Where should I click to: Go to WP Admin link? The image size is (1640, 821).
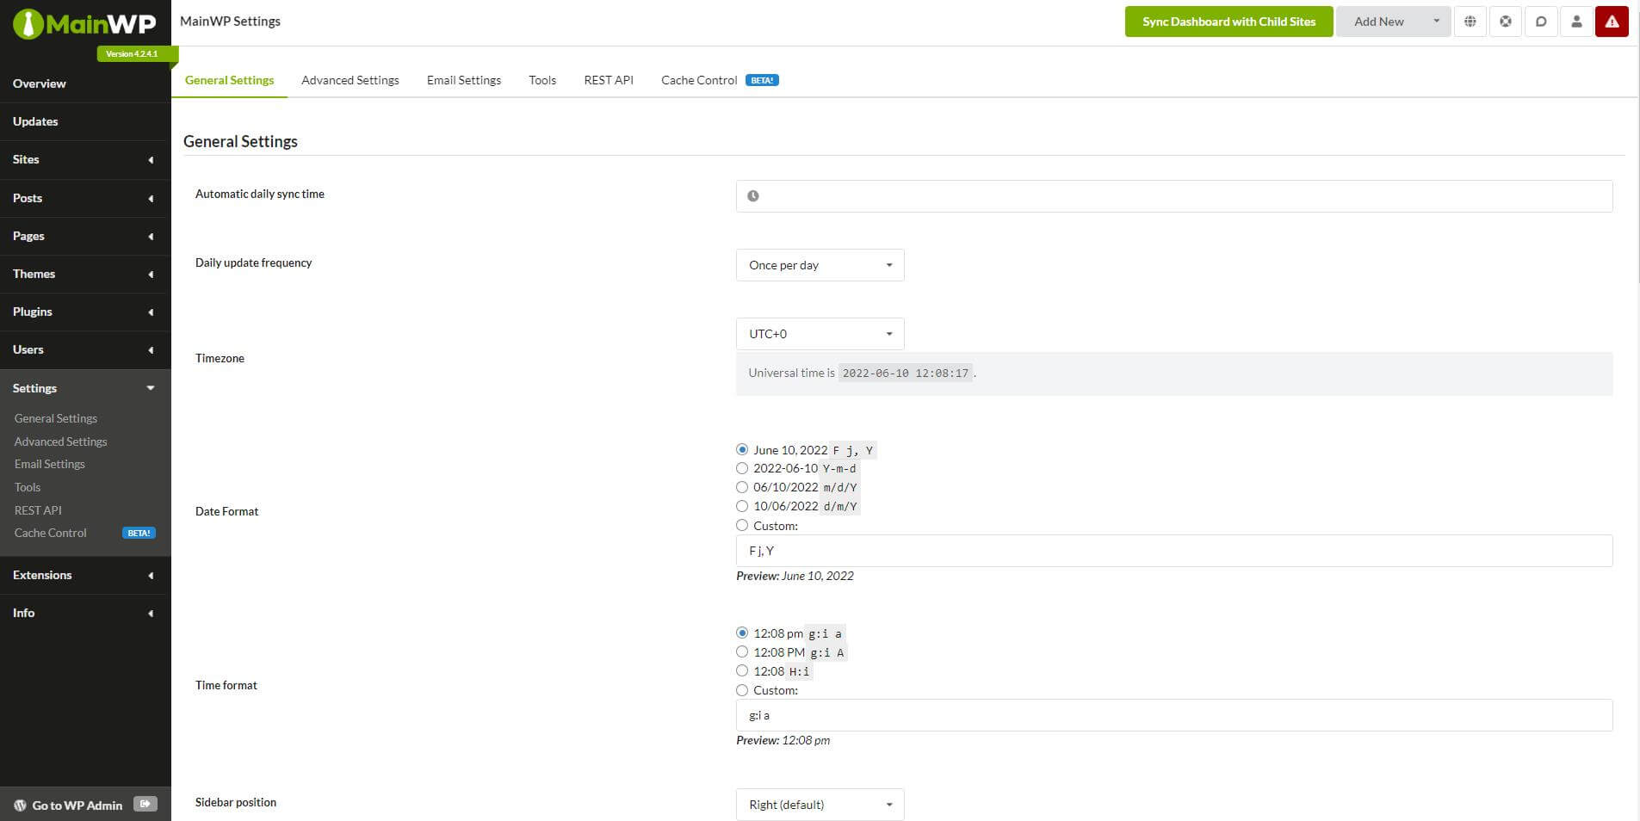pos(77,806)
